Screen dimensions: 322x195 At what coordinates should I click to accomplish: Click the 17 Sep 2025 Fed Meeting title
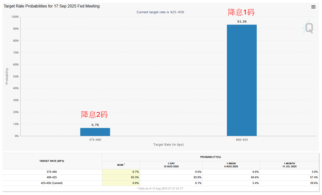click(x=52, y=6)
